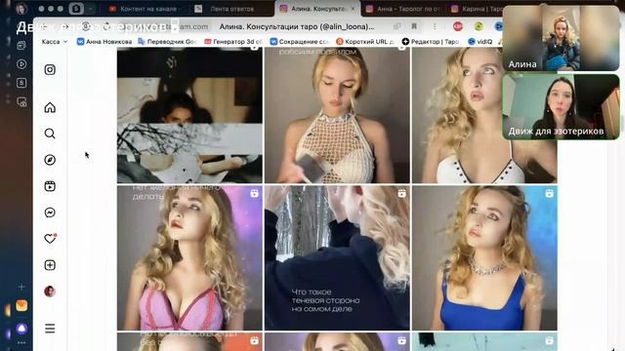Viewport: 625px width, 351px height.
Task: Open the vidIQ bookmark
Action: tap(480, 41)
